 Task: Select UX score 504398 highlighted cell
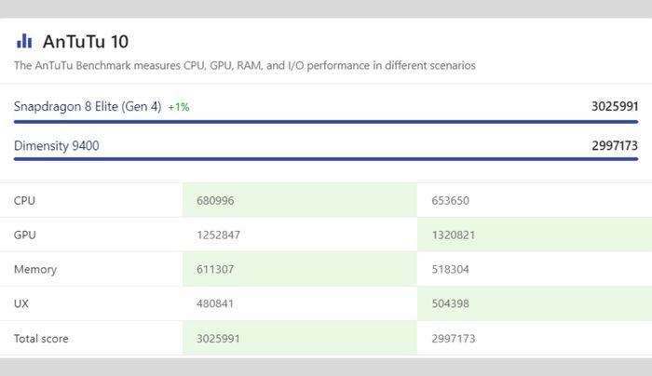(x=535, y=303)
